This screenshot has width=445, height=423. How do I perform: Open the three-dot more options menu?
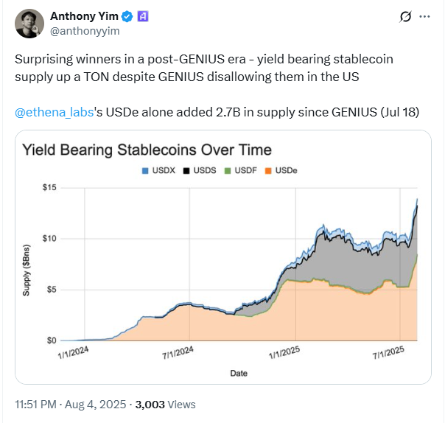(424, 16)
